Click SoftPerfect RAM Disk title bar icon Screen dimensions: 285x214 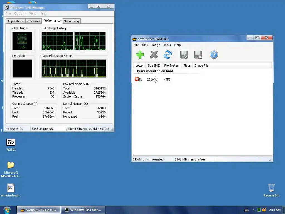tap(134, 39)
